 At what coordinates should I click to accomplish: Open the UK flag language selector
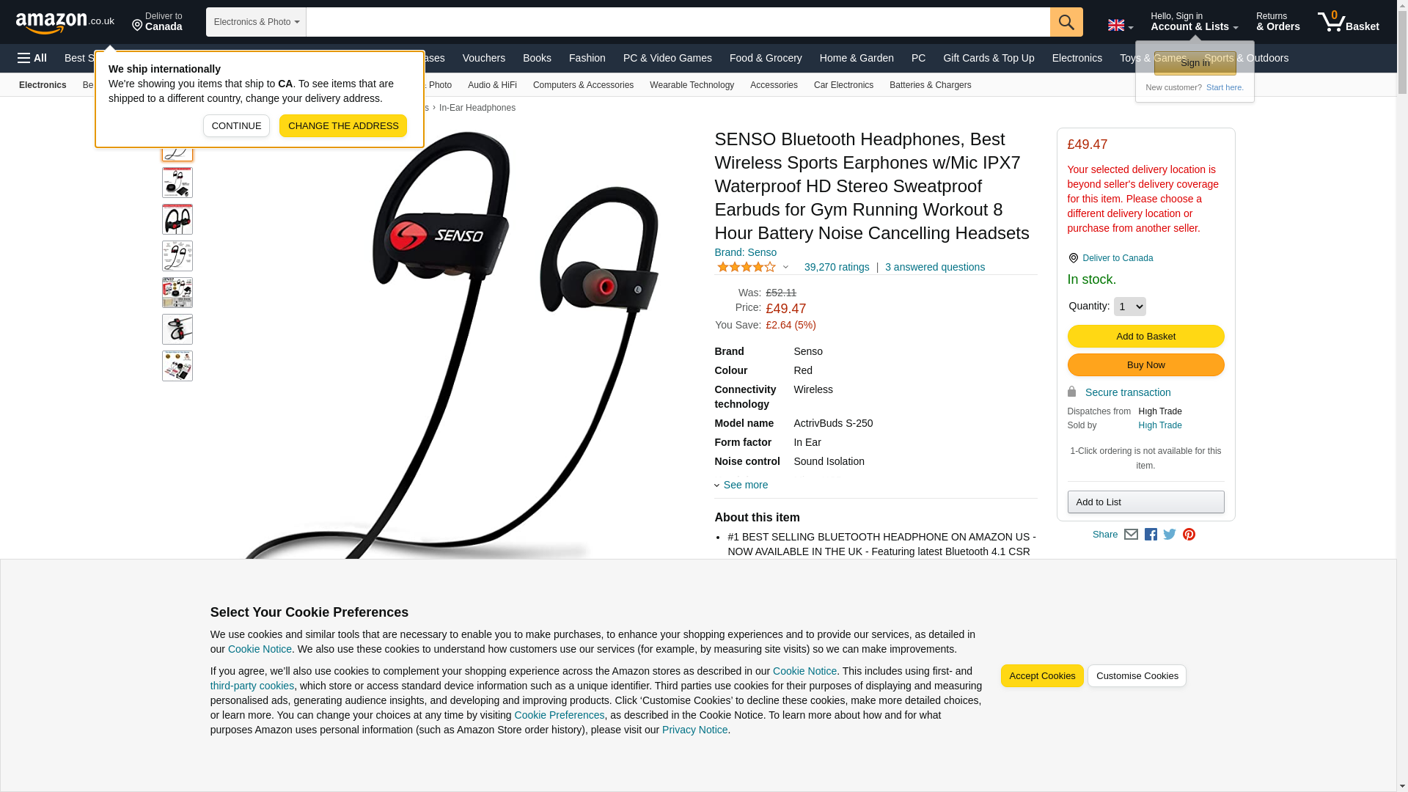(x=1121, y=26)
